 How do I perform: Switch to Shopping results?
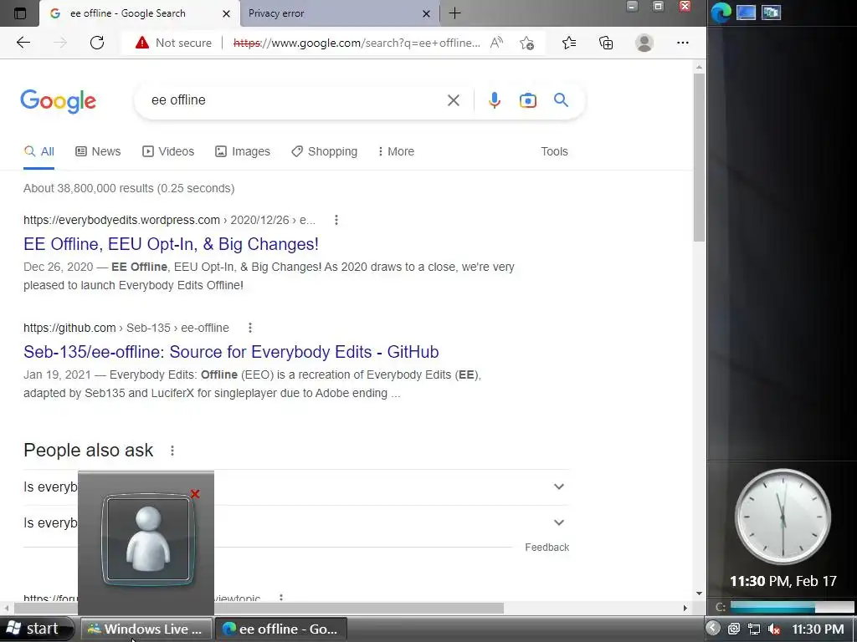324,151
